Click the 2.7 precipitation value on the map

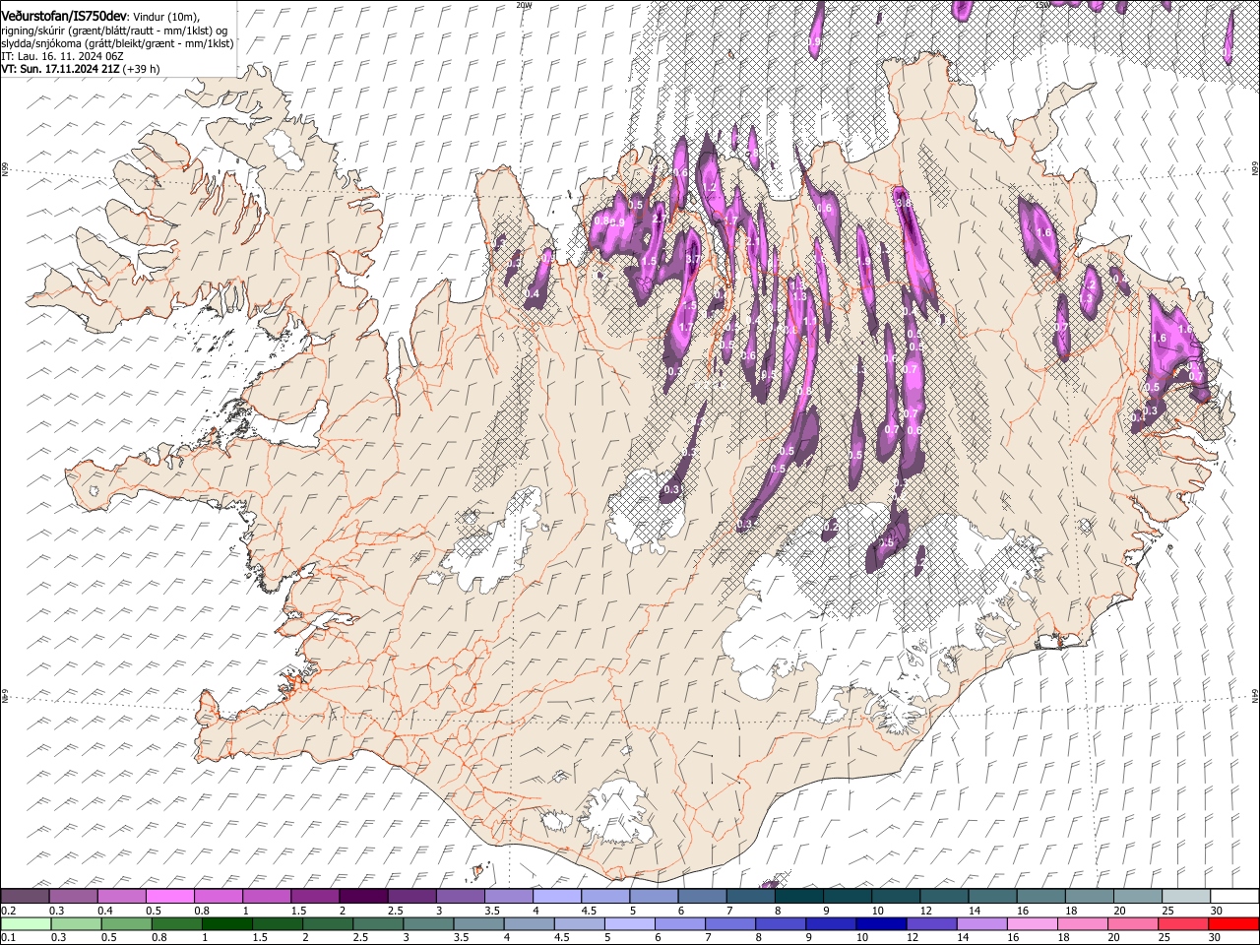[660, 219]
